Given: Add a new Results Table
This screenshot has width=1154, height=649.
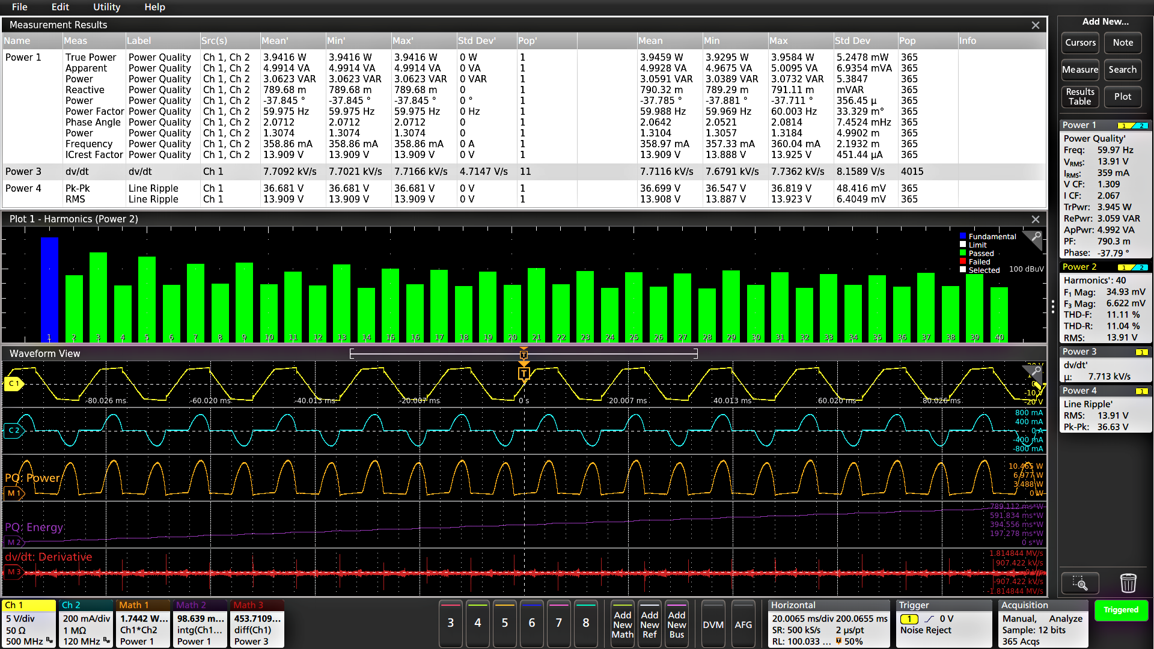Looking at the screenshot, I should click(1079, 96).
